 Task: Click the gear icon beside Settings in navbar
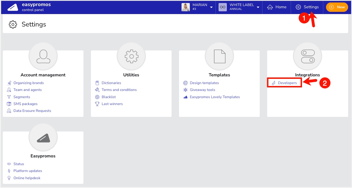(298, 7)
